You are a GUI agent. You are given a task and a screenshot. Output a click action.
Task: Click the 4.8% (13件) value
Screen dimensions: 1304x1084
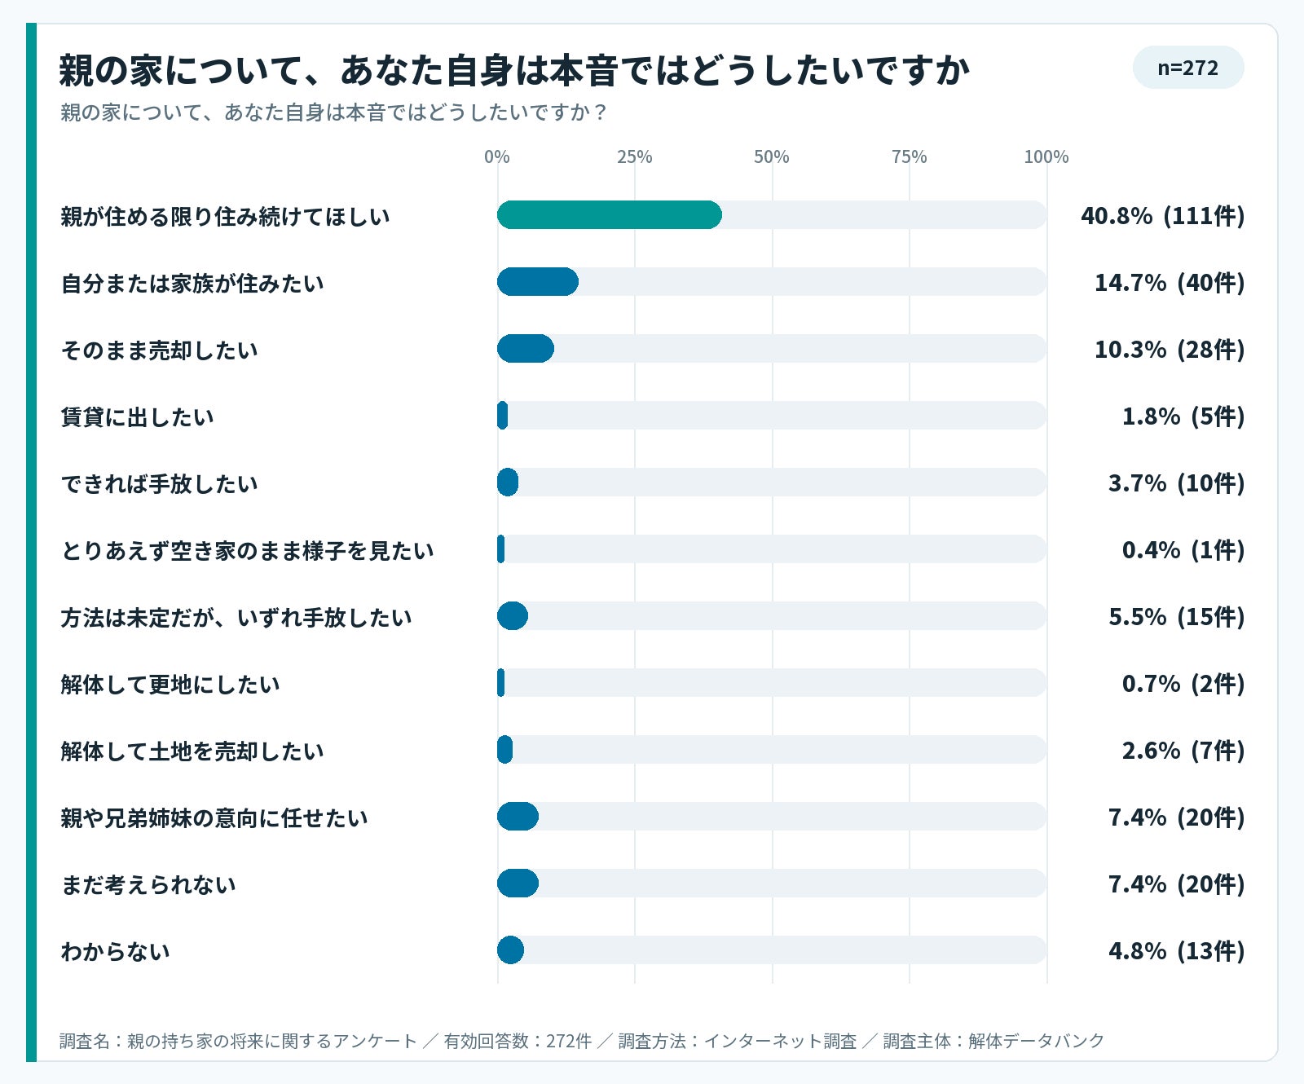[1177, 951]
